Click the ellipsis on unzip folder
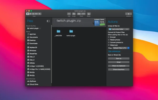Image resolution: width=158 pixels, height=100 pixels. tap(127, 29)
